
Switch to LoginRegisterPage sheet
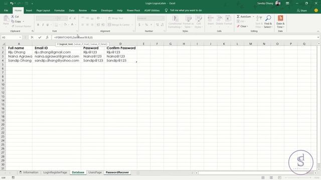(x=55, y=172)
